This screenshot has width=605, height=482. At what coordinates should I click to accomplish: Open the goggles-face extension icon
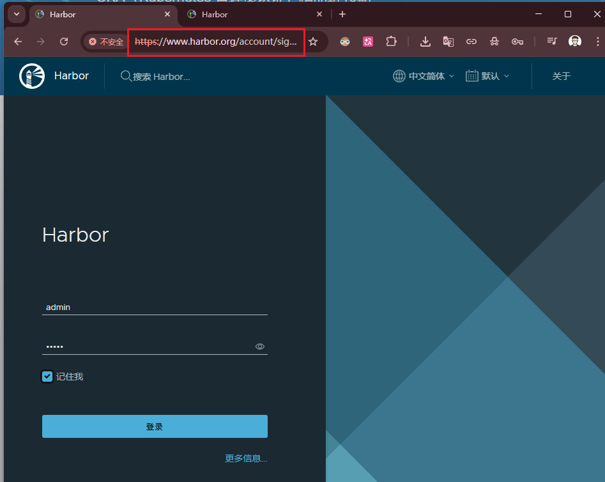tap(345, 42)
